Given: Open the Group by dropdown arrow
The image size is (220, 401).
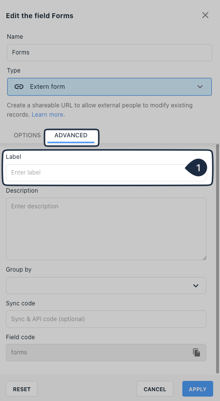Looking at the screenshot, I should tap(196, 286).
